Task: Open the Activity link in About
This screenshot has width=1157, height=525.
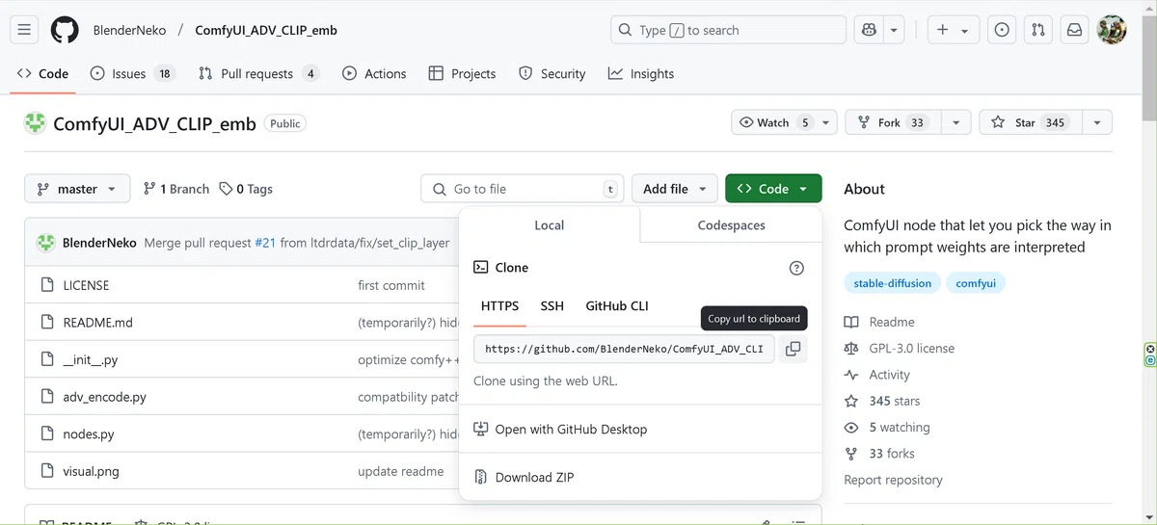Action: [877, 375]
